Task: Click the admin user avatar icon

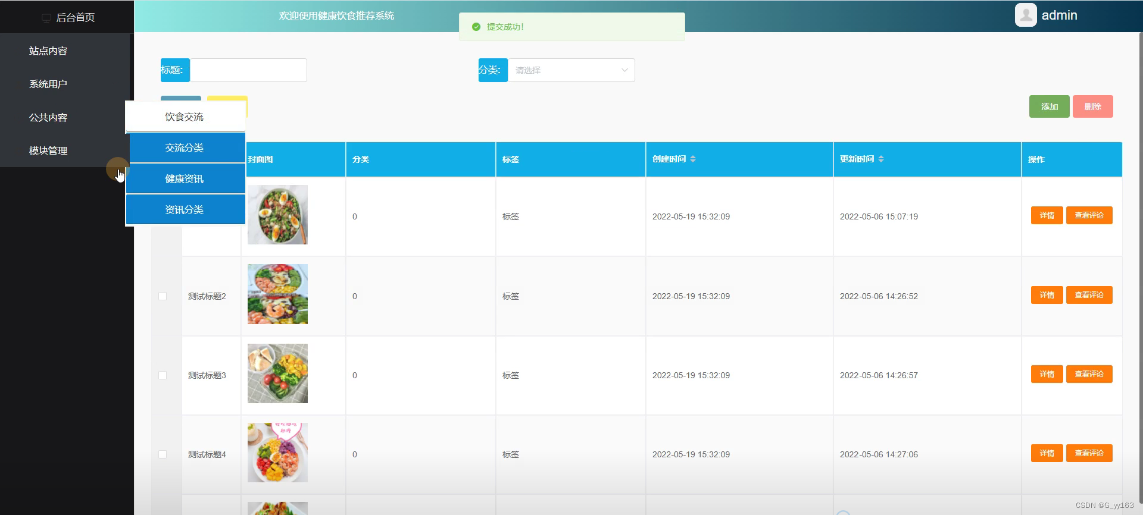Action: click(x=1026, y=15)
